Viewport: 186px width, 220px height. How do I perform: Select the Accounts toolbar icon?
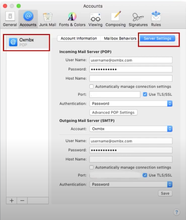28,19
